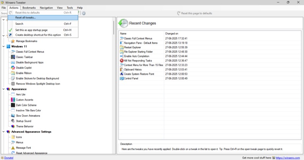Click the Enable Ribbon icon
Viewport: 304px width, 160px height.
point(13,73)
